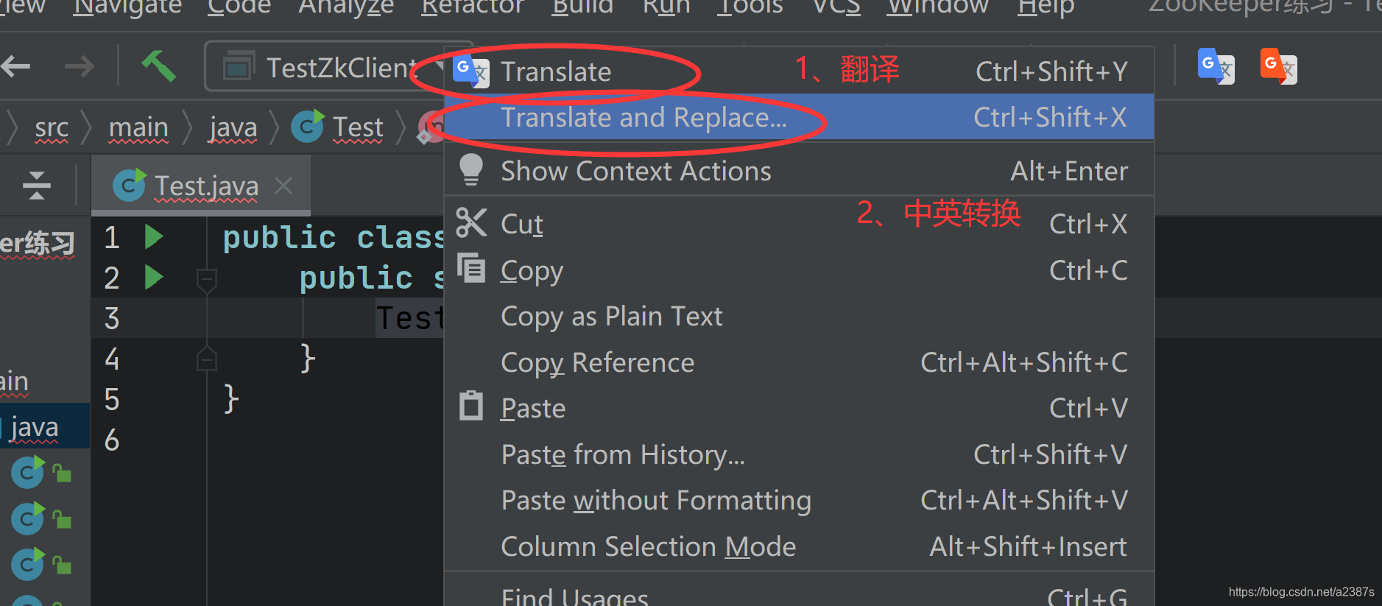Open the Run menu

pos(666,7)
